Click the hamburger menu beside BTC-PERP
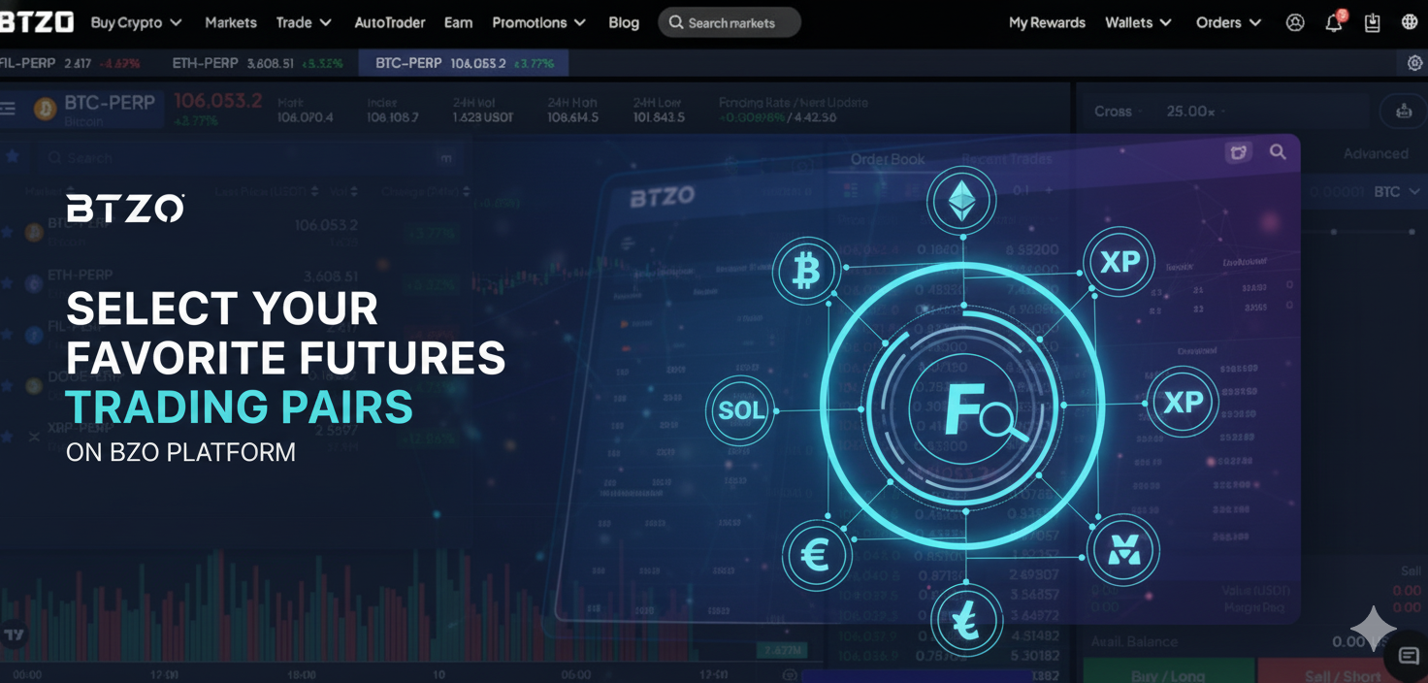This screenshot has height=683, width=1428. [8, 108]
